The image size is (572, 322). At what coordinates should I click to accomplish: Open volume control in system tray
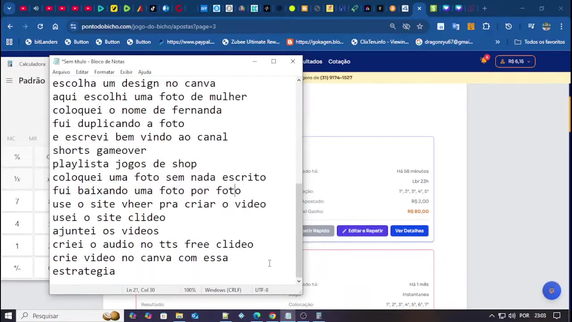(x=512, y=316)
